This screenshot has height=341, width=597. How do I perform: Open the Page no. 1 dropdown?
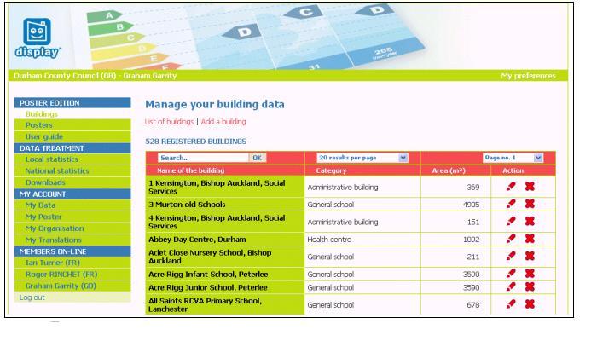pos(513,158)
